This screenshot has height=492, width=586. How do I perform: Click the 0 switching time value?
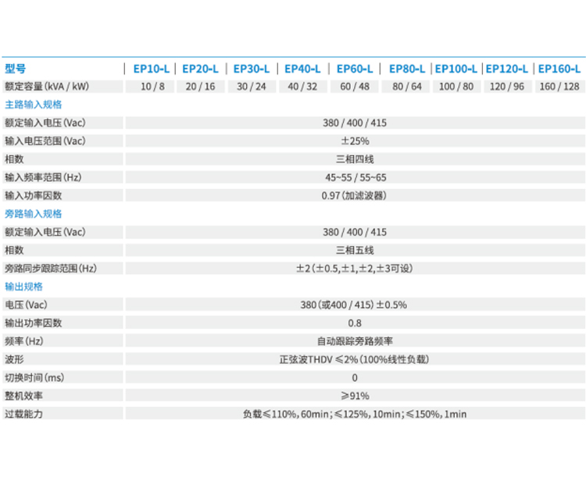pos(355,378)
